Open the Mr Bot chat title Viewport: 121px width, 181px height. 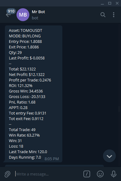(x=38, y=12)
